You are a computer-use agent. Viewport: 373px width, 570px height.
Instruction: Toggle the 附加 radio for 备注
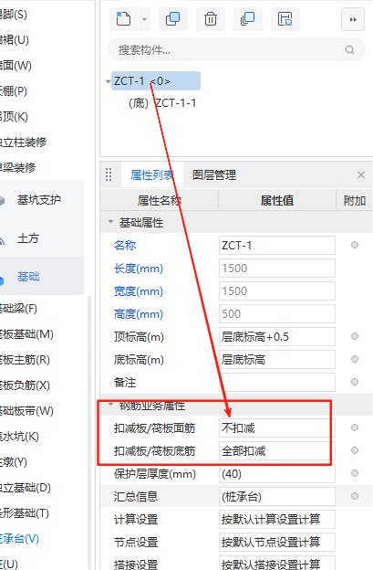[x=355, y=382]
